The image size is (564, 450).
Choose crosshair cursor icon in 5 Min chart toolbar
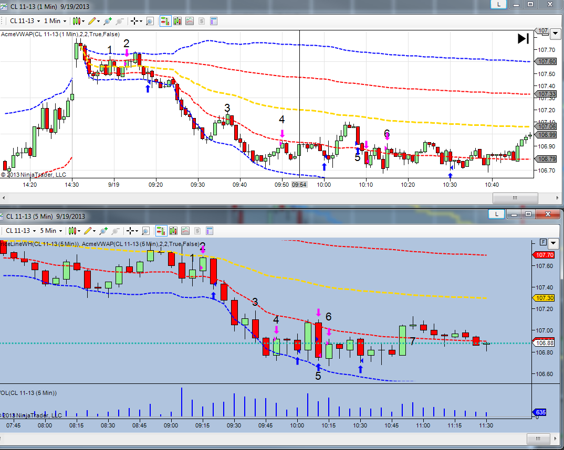pos(130,231)
